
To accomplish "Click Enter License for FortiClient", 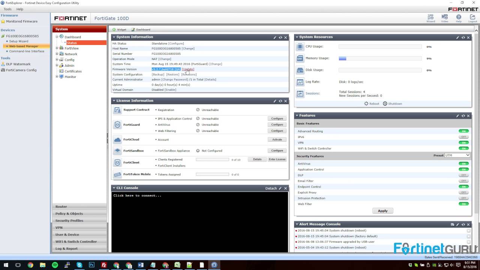I will click(x=277, y=159).
